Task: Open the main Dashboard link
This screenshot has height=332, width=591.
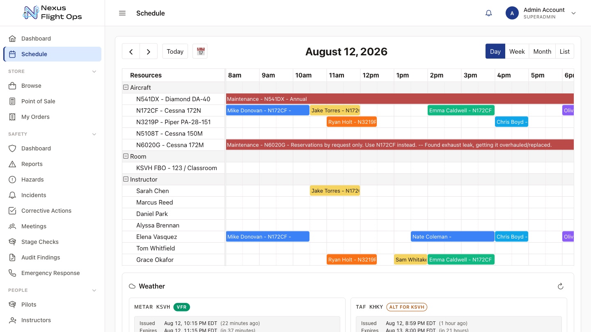Action: click(52, 39)
